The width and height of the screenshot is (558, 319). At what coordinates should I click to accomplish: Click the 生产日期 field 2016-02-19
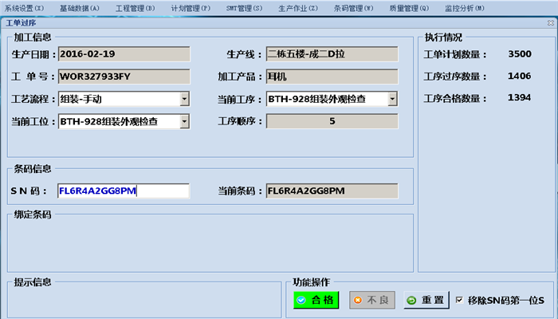point(124,54)
